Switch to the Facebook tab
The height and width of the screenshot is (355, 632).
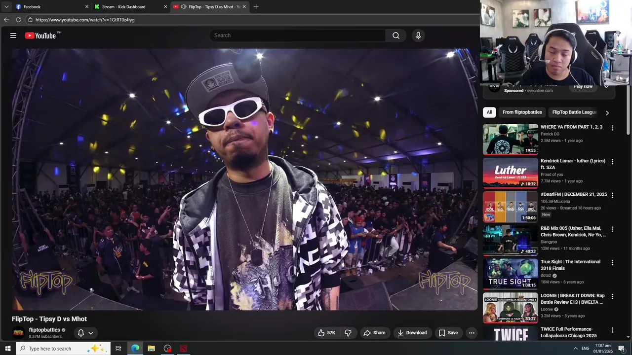click(52, 7)
